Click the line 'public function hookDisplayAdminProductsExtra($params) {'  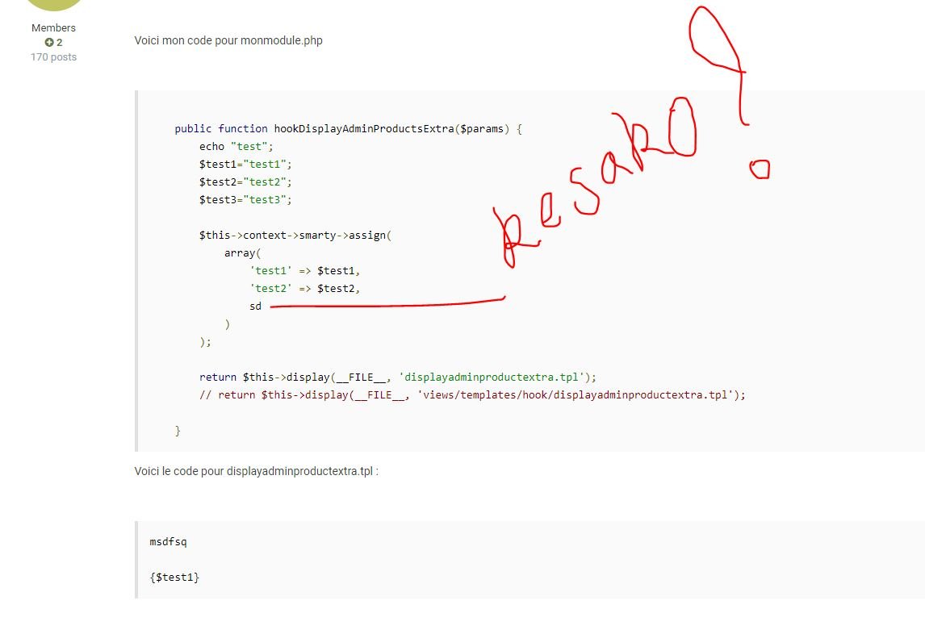click(348, 128)
